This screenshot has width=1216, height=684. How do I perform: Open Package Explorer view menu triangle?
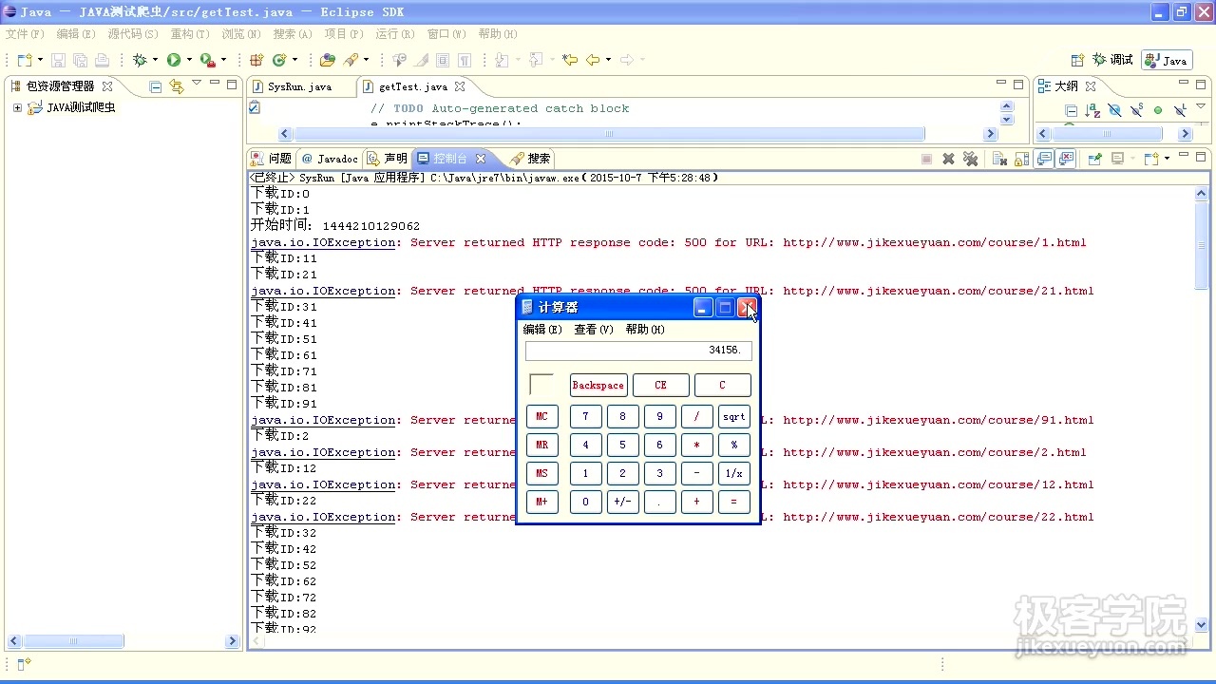pos(197,83)
